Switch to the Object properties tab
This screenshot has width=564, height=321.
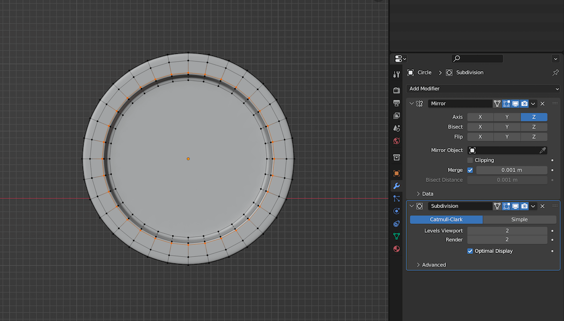coord(396,173)
